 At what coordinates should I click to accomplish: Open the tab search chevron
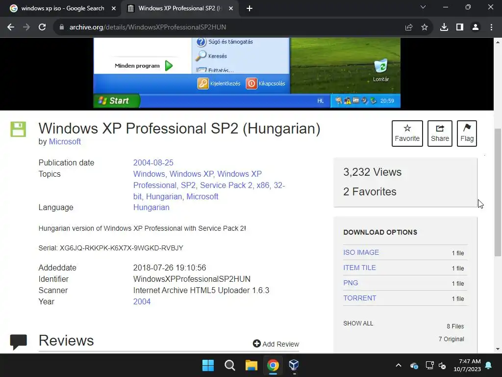click(423, 7)
